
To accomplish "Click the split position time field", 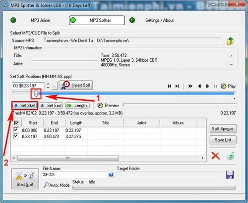I will tap(28, 86).
